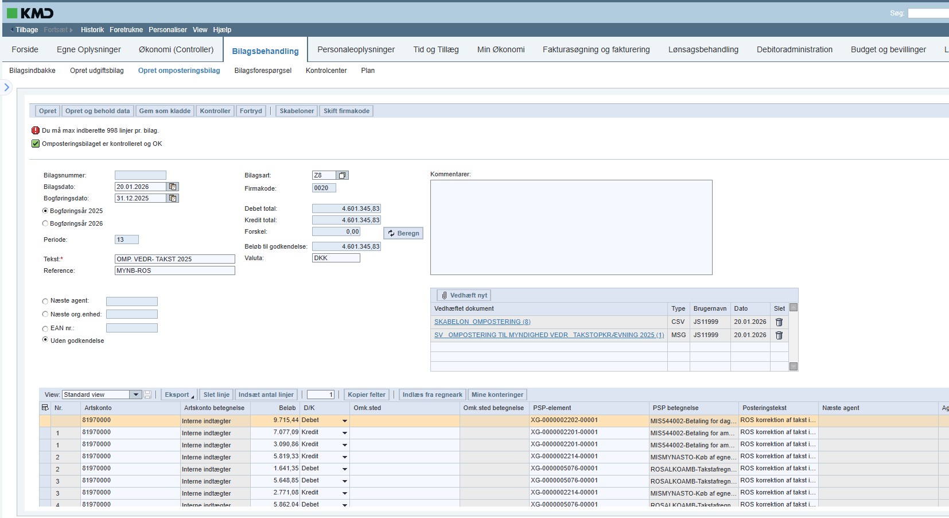Expand the collapsed side panel chevron
The height and width of the screenshot is (518, 949).
(7, 87)
